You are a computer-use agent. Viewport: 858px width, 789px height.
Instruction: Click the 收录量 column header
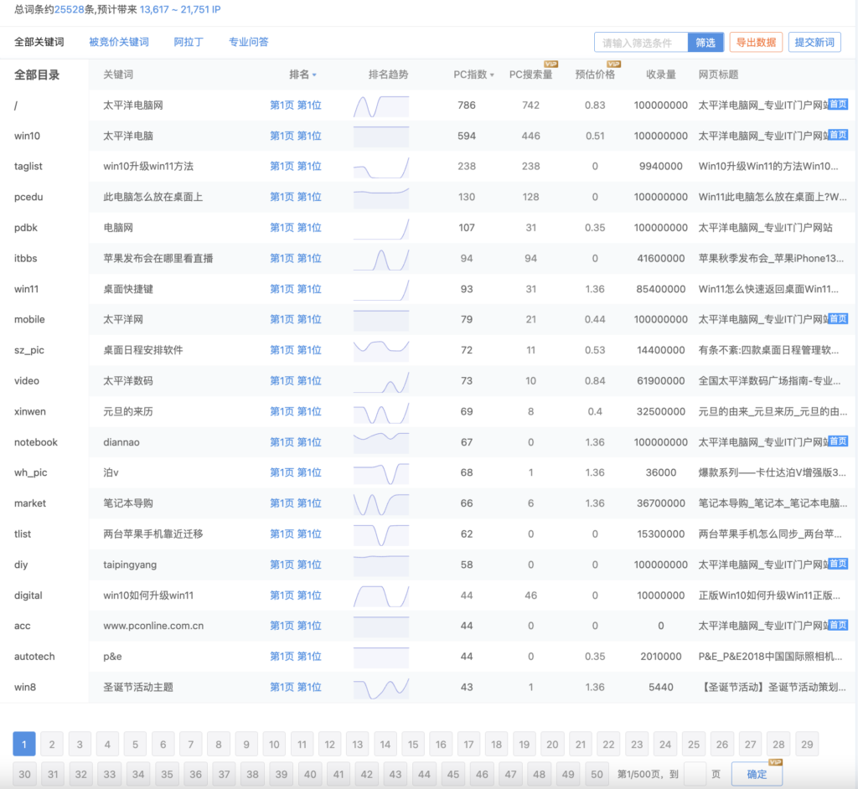[661, 75]
